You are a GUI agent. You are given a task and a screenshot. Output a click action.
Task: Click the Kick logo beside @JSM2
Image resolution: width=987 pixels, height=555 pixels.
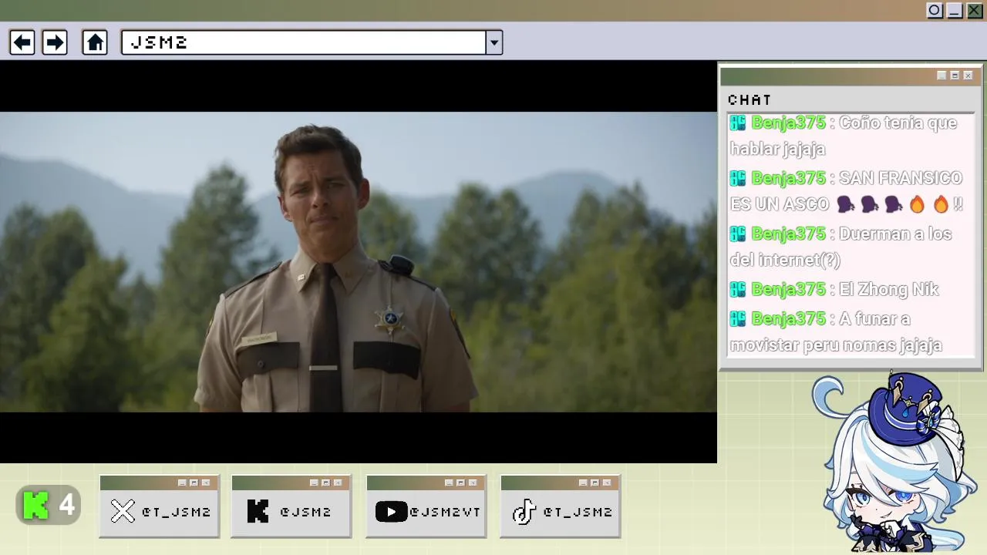click(x=258, y=511)
